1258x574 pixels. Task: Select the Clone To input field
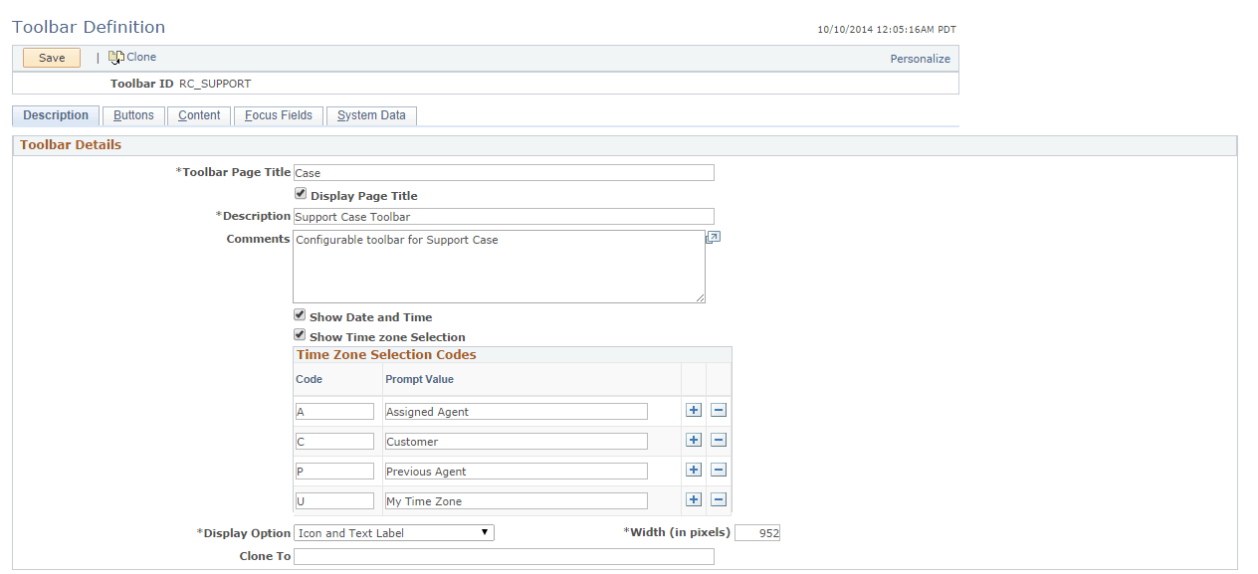tap(504, 556)
